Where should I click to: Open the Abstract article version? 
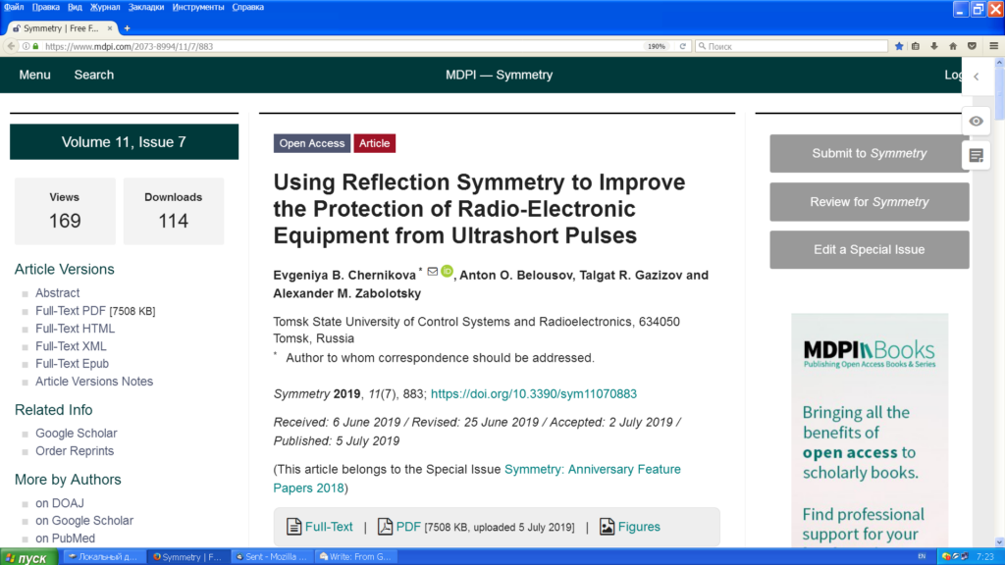(x=57, y=292)
